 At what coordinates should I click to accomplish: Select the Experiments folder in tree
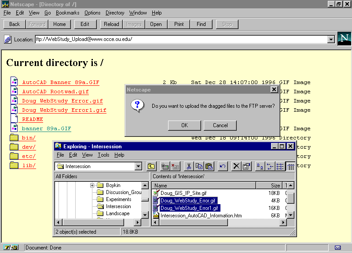(x=118, y=199)
